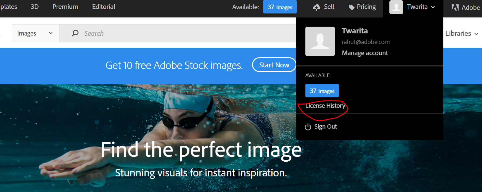This screenshot has height=192, width=482.
Task: Click the Twarita avatar icon in top bar
Action: pos(396,7)
